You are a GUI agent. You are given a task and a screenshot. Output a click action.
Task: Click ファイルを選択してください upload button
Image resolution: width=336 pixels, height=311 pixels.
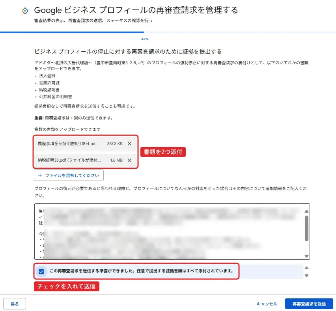pyautogui.click(x=69, y=175)
